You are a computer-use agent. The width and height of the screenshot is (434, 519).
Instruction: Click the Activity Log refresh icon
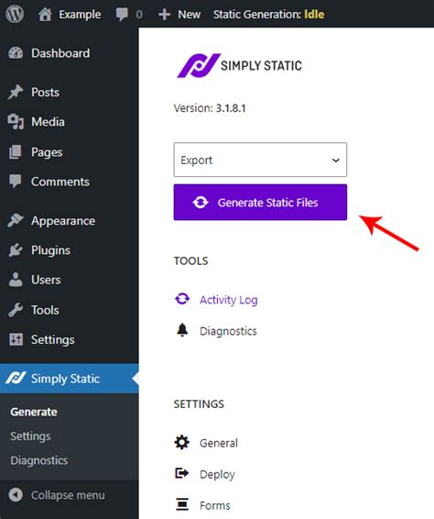[x=182, y=299]
